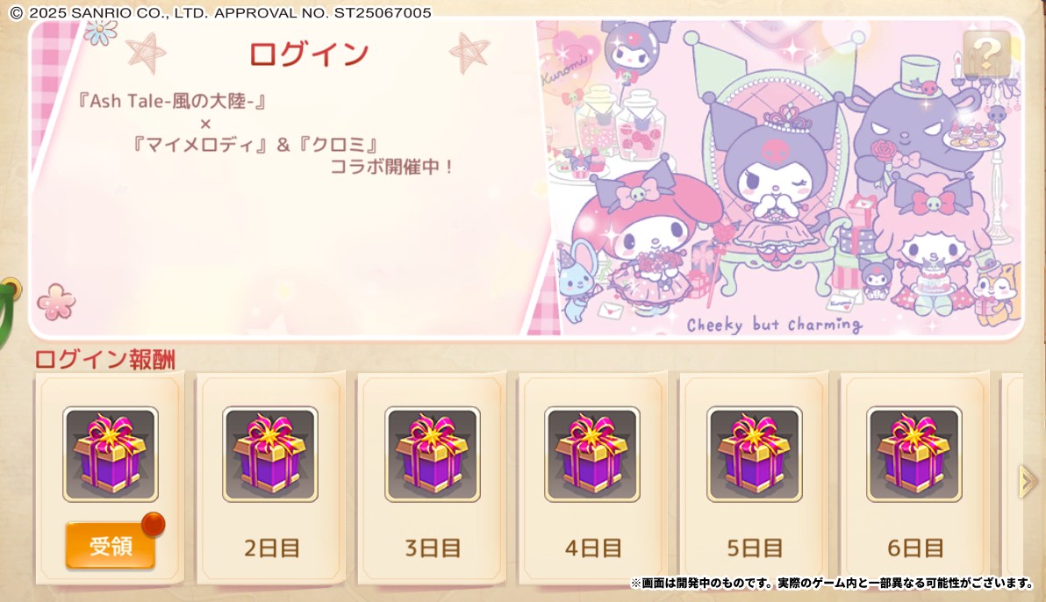Show next rewards with right arrow
The height and width of the screenshot is (602, 1046).
point(1027,481)
